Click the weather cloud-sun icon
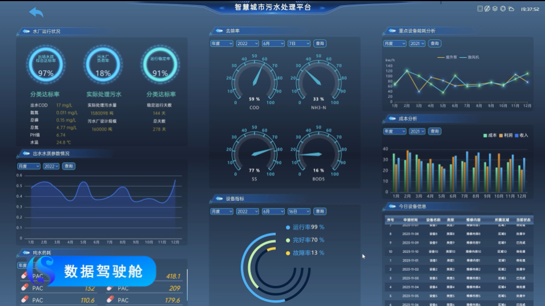This screenshot has width=545, height=306. point(511,9)
